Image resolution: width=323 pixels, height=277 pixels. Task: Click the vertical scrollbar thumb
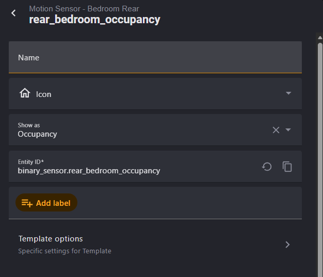click(x=320, y=155)
